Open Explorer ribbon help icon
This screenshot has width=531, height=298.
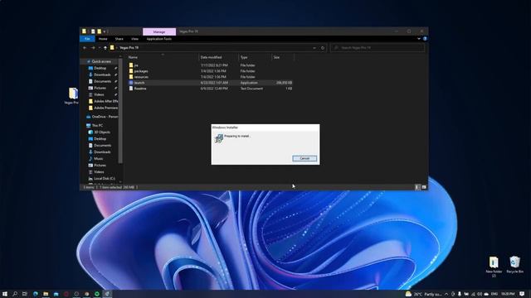(425, 39)
